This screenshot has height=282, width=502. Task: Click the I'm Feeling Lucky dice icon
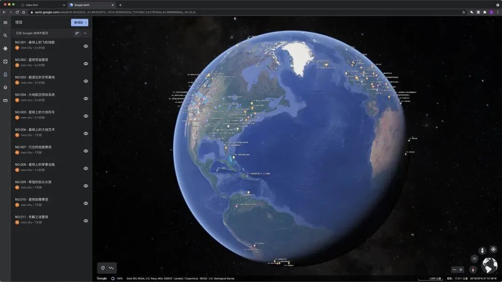point(6,61)
